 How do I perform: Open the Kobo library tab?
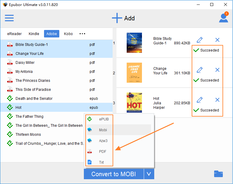68,34
